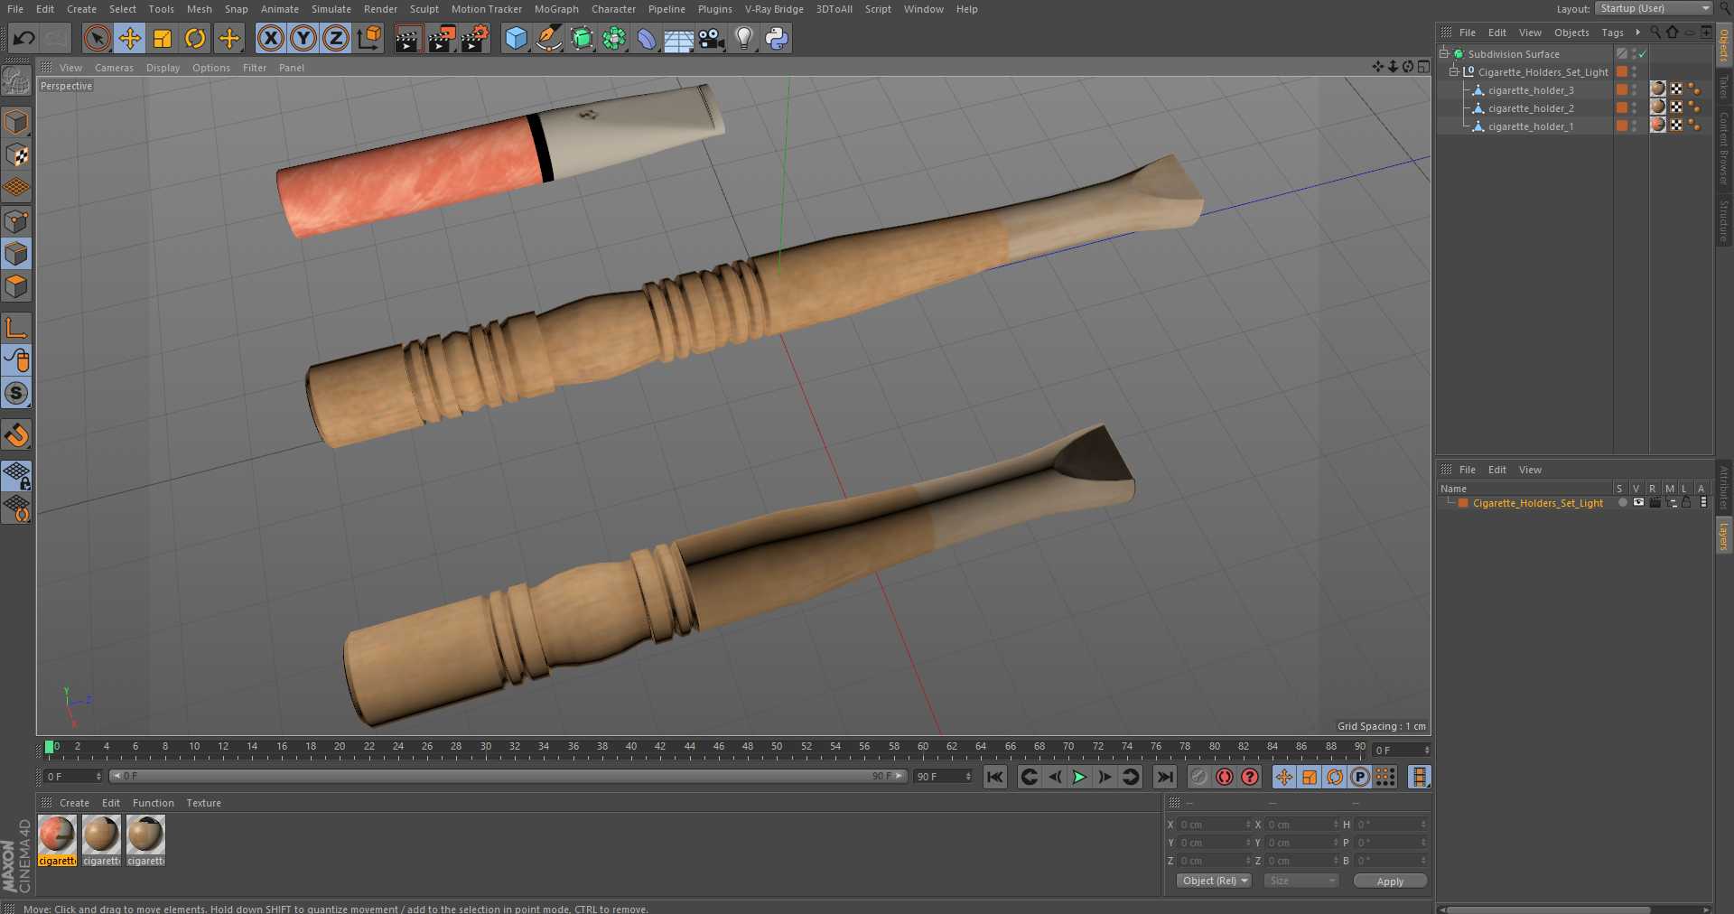Toggle layer visibility for Cigarette_Holders_Set_Light

click(1638, 502)
